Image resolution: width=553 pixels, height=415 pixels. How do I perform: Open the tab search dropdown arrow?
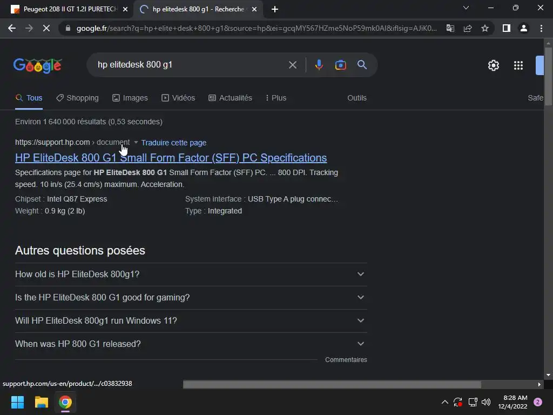pos(466,8)
